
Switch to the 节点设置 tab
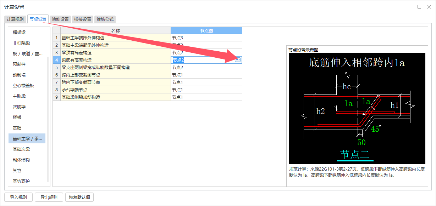tap(38, 19)
